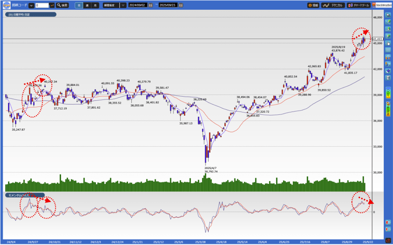The height and width of the screenshot is (245, 393).
Task: Expand the 期間指定 period dropdown
Action: point(123,5)
